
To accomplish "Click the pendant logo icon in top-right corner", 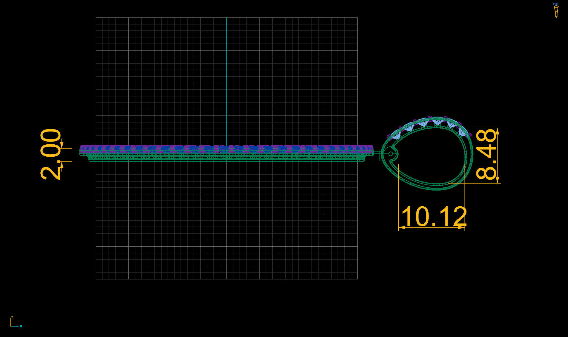I will pyautogui.click(x=556, y=10).
